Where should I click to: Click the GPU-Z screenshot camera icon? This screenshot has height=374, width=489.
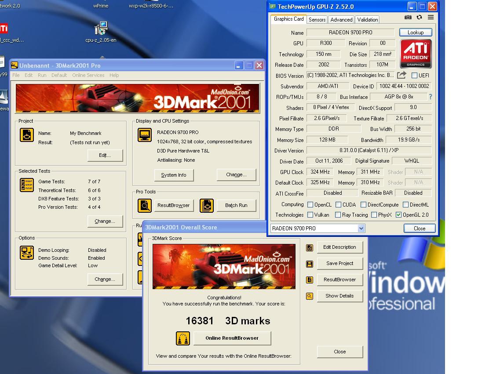(408, 18)
